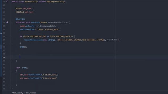
Task: Click line number 32 in the gutter
Action: [x=4, y=68]
